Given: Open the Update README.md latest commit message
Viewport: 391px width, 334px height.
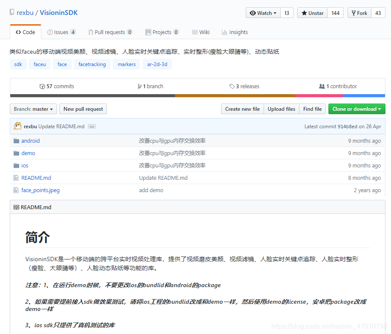Looking at the screenshot, I should [61, 127].
